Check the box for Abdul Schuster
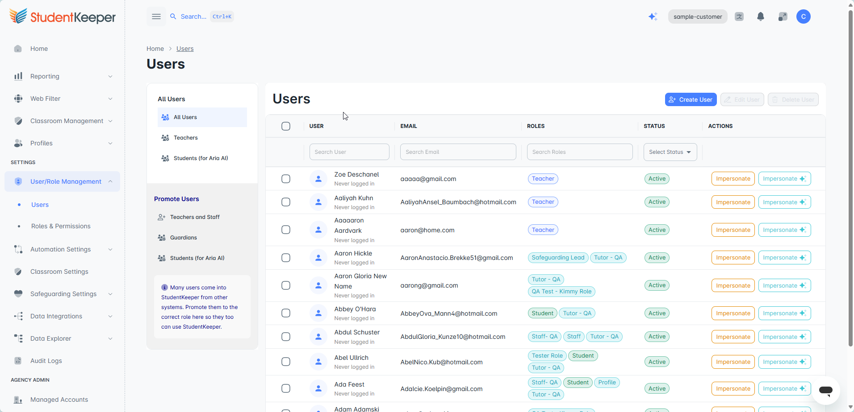 (286, 337)
